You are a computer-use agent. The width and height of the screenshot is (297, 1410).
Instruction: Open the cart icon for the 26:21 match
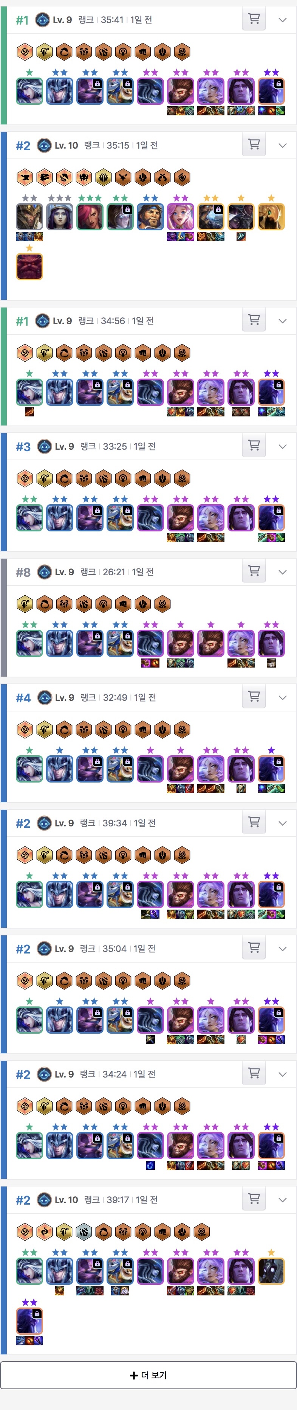(x=254, y=571)
